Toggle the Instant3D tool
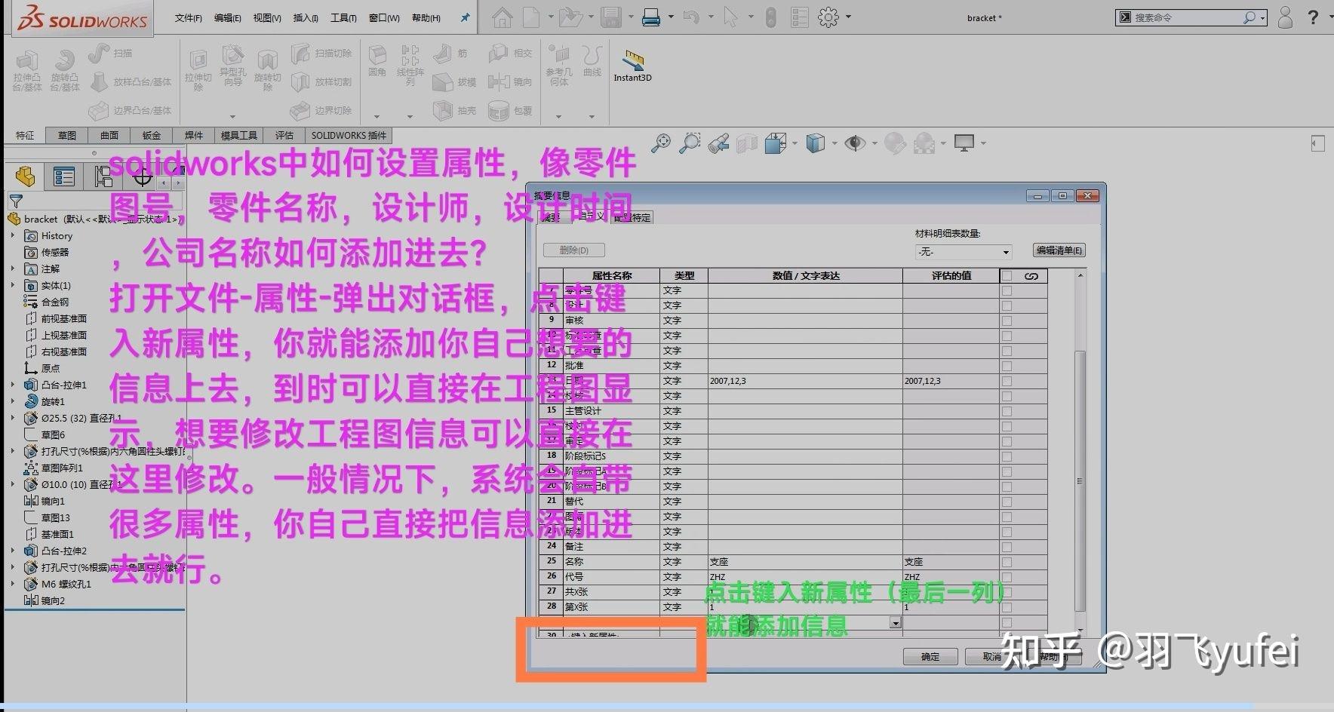 (632, 65)
